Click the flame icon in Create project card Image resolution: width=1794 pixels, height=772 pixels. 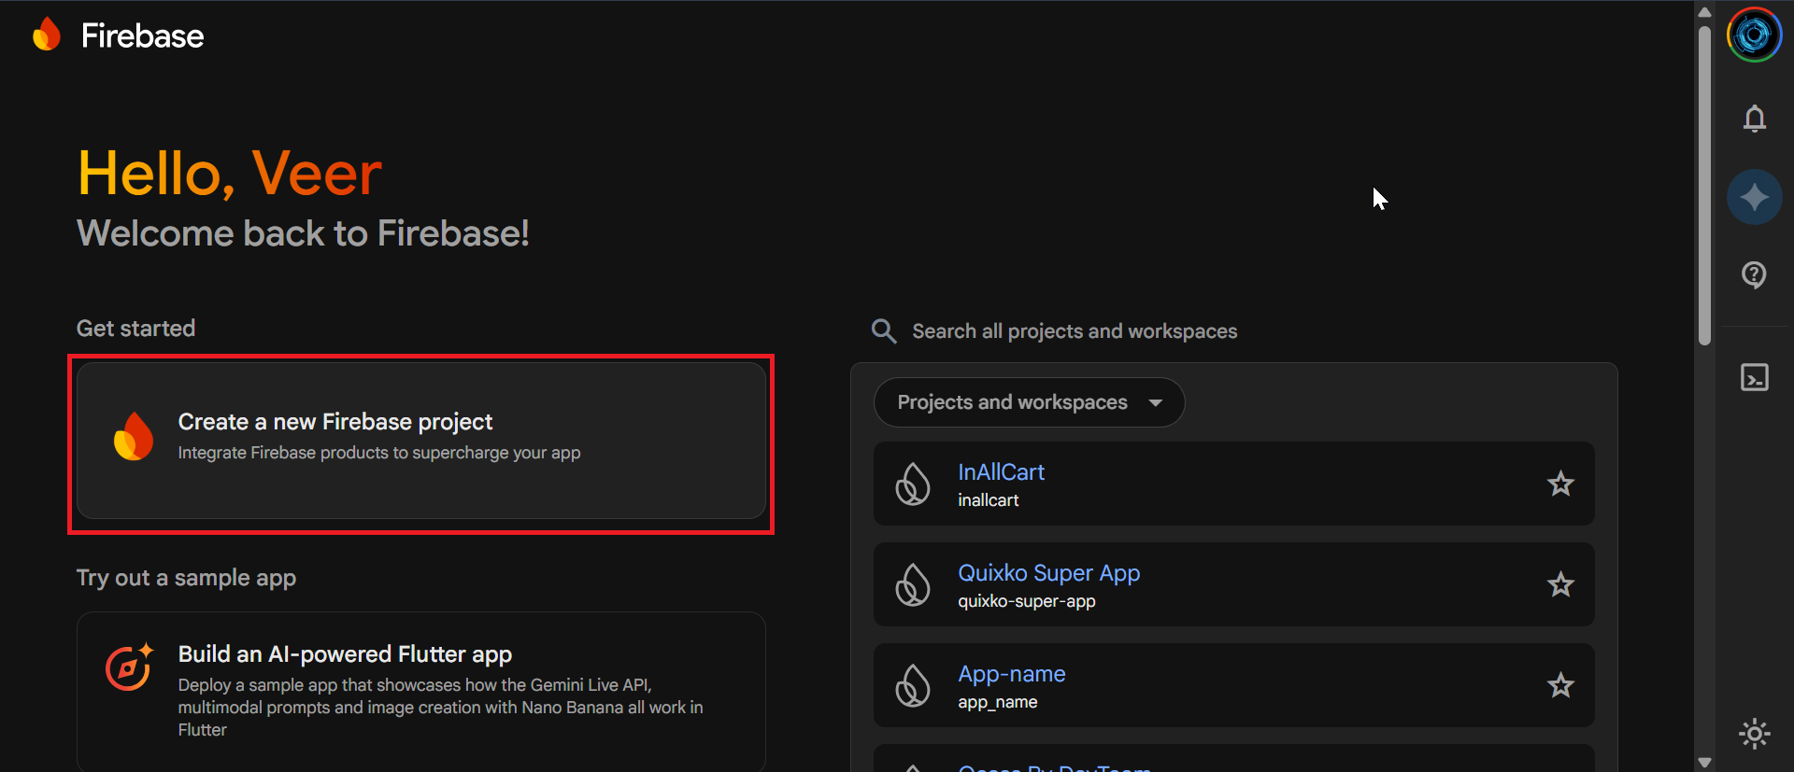[134, 436]
